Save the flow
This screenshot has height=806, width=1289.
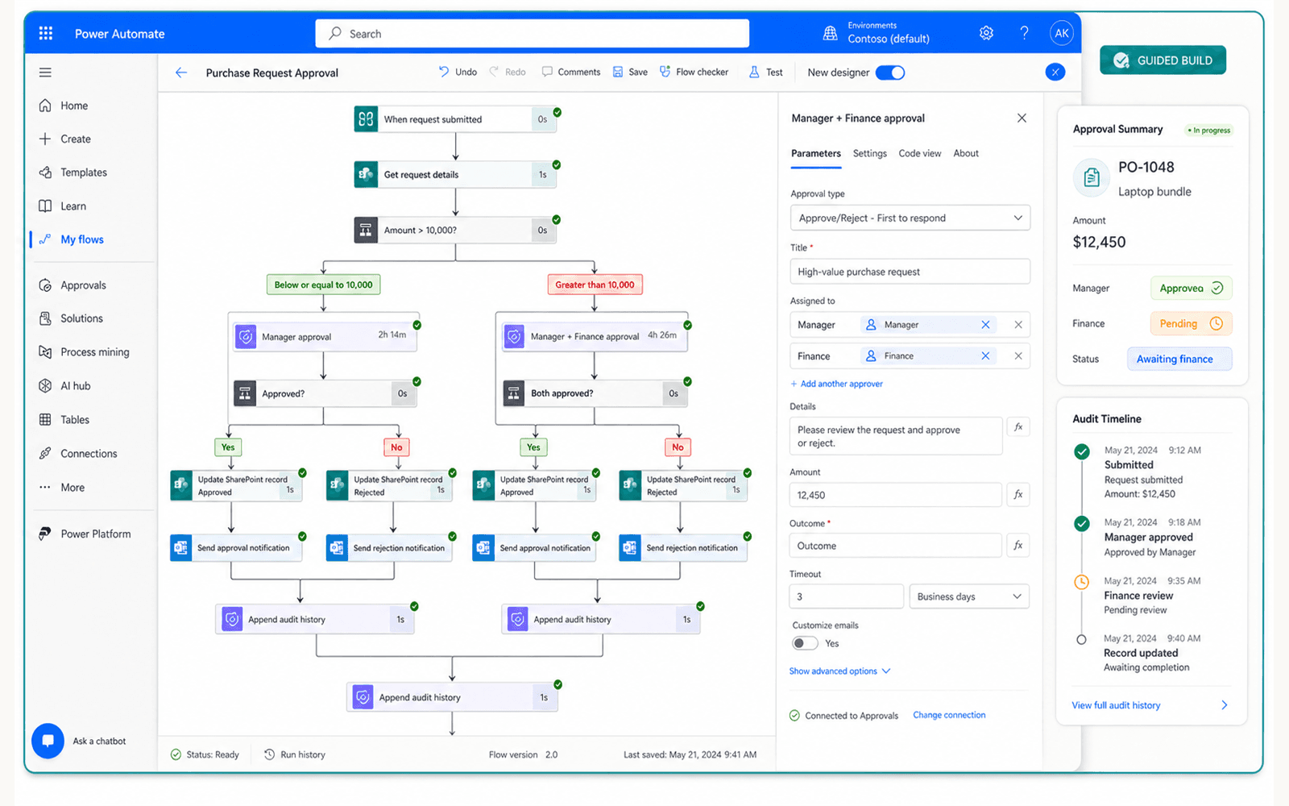click(630, 72)
